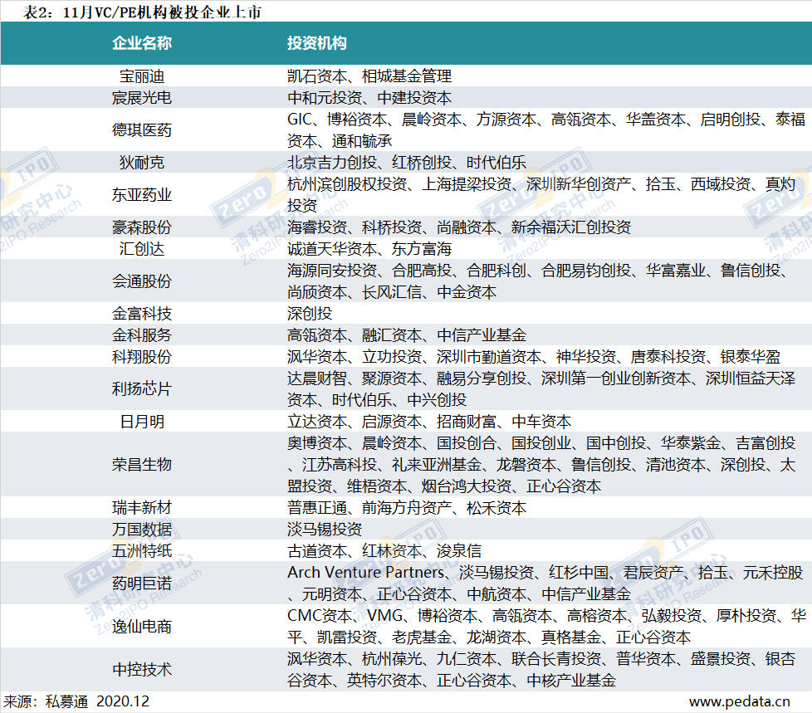
Task: Click investors text 普惠正通、前海方舟资产、松禾资本
Action: click(407, 508)
